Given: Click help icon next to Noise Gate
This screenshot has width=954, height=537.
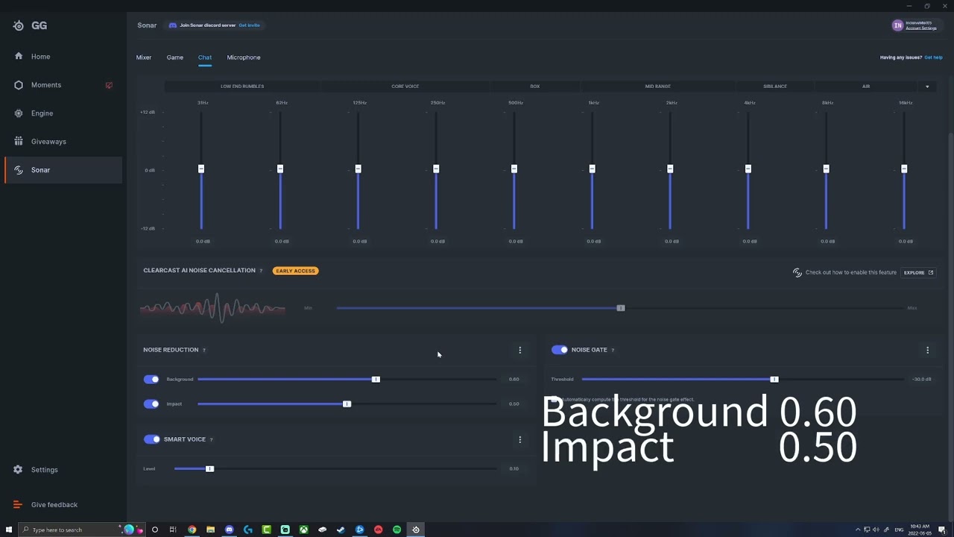Looking at the screenshot, I should tap(613, 350).
